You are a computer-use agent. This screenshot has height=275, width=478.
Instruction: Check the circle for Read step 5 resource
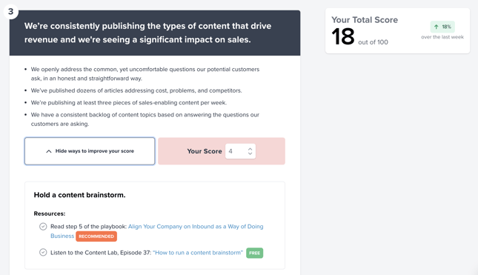coord(43,227)
